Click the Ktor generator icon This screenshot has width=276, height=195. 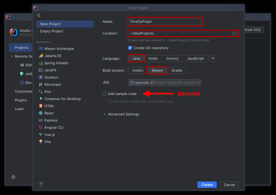click(x=41, y=92)
